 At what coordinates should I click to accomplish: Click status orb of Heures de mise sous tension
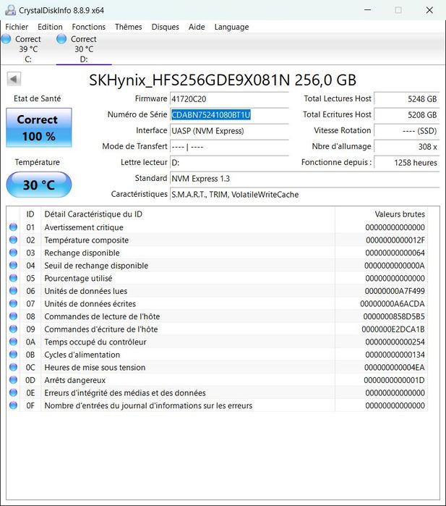coord(13,367)
